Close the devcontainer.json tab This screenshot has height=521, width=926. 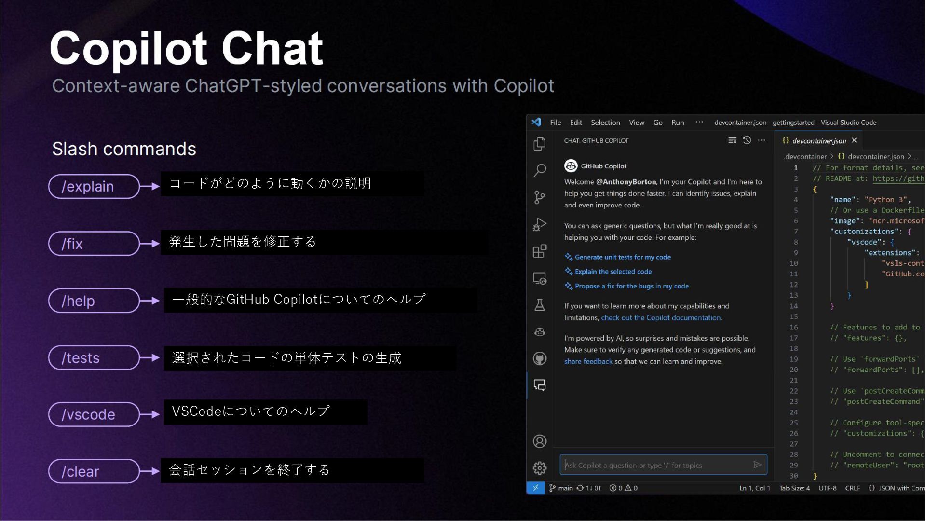pyautogui.click(x=854, y=140)
